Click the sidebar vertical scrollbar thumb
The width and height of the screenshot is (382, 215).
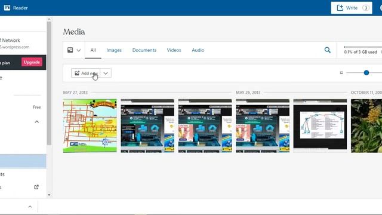(x=49, y=83)
